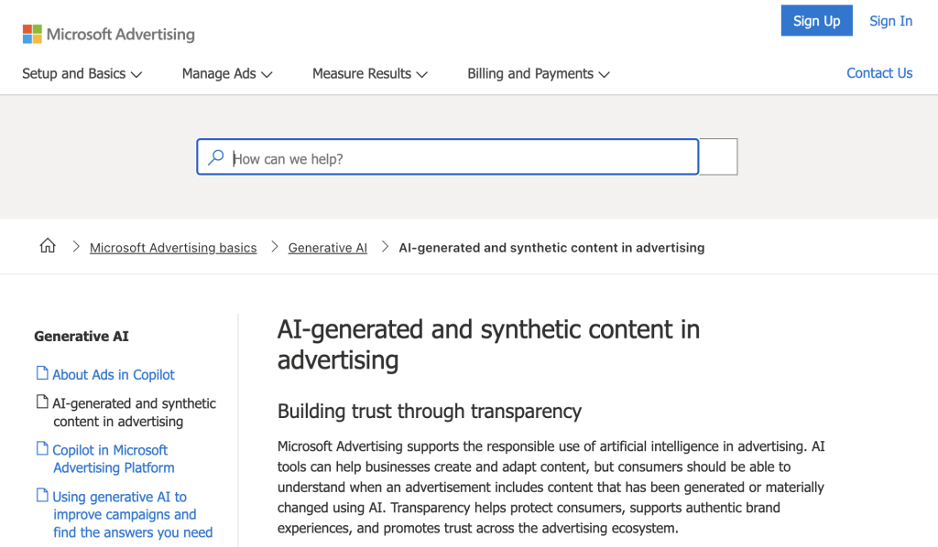Click the page icon beside About Ads in Copilot
938x547 pixels.
[42, 373]
